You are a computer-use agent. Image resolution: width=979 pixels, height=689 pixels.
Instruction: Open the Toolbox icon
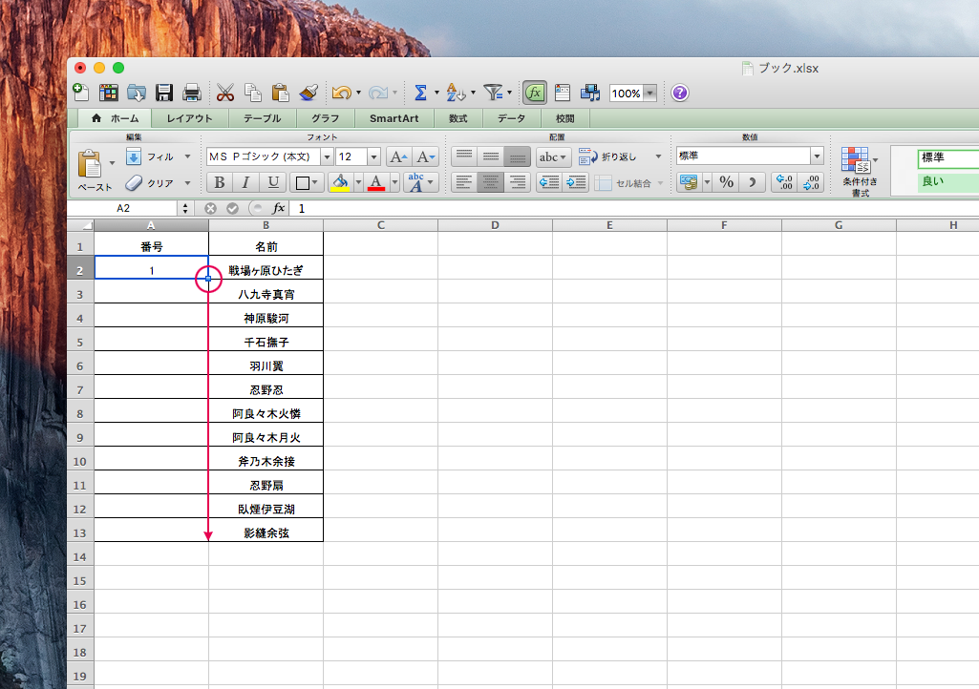(563, 93)
